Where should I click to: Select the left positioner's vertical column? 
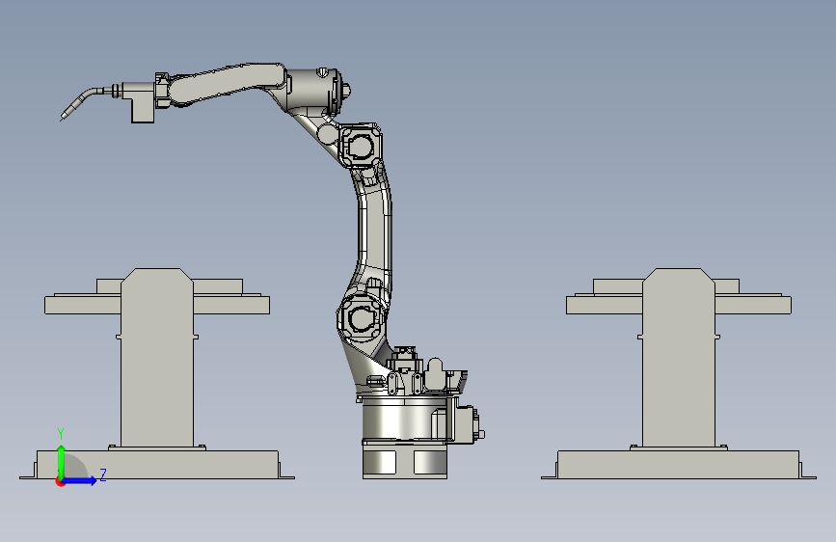[x=157, y=358]
